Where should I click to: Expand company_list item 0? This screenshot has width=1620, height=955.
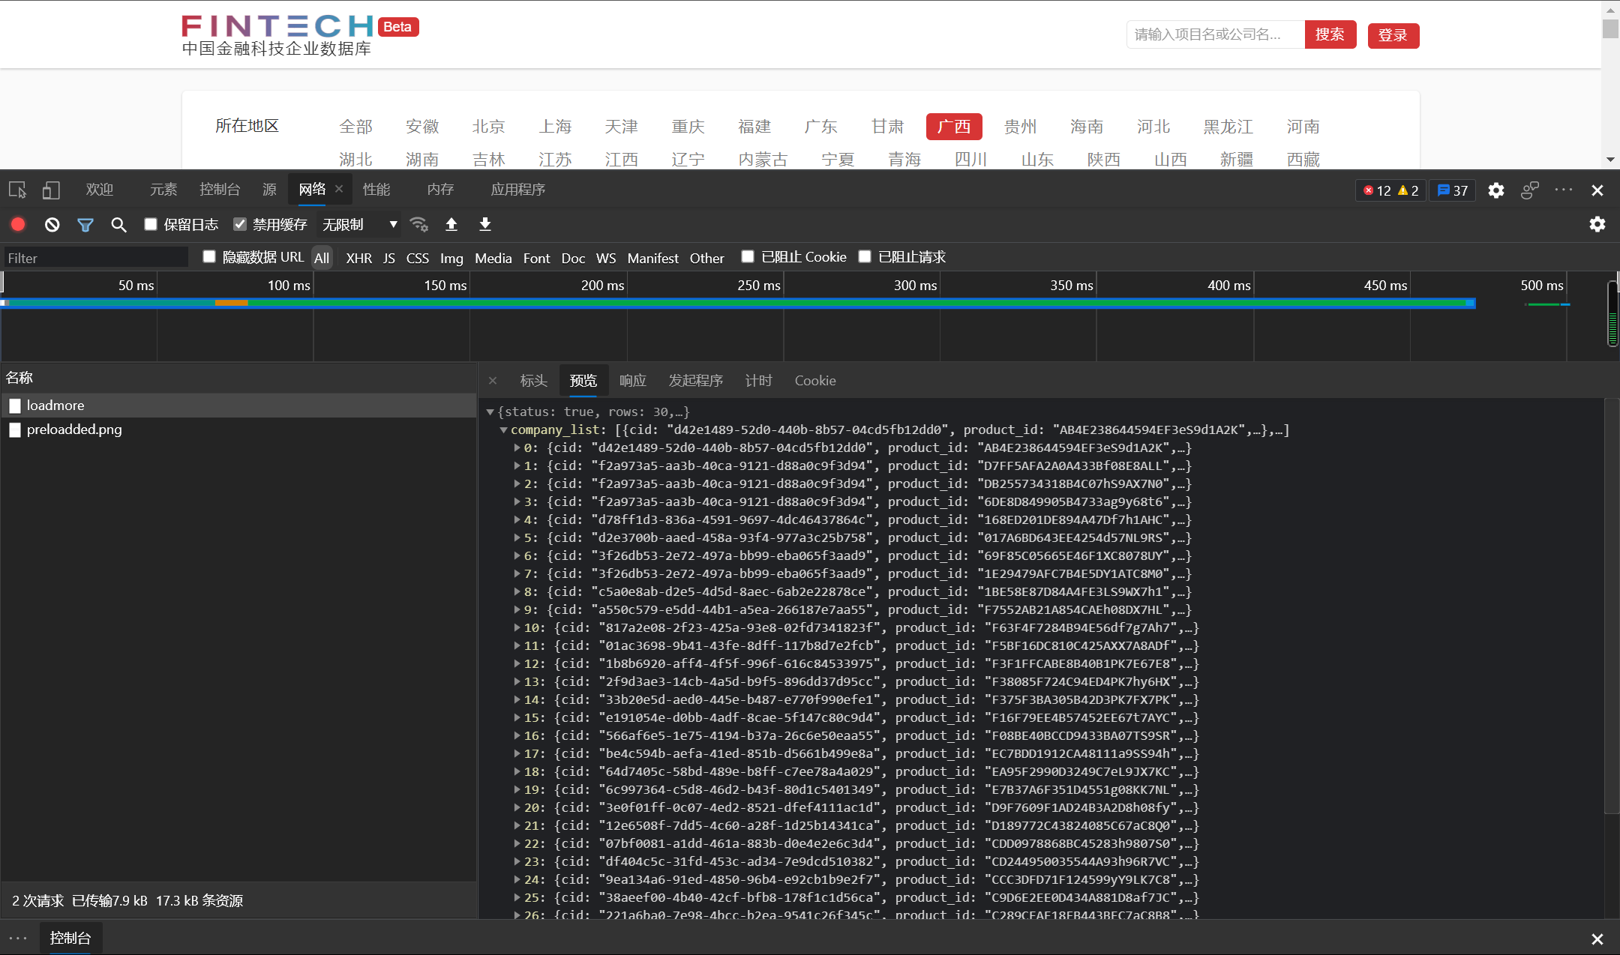click(x=517, y=448)
